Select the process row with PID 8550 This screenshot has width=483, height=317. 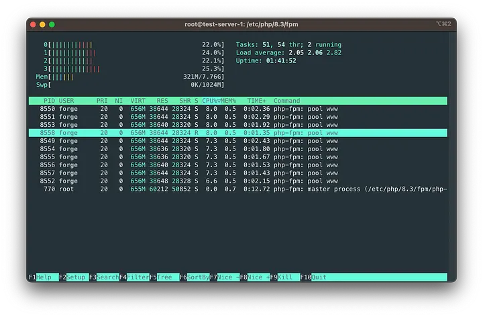coord(238,109)
